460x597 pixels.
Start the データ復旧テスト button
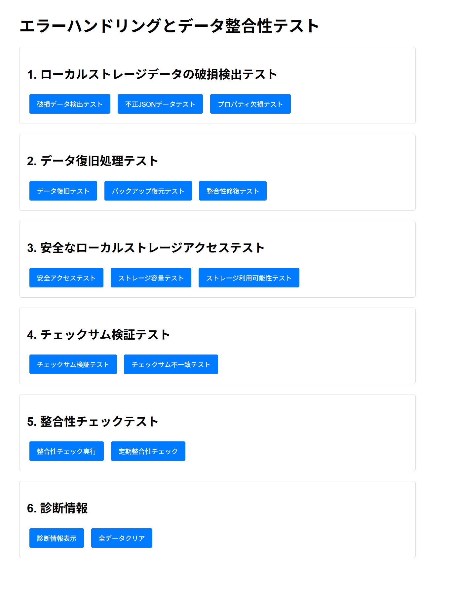63,191
